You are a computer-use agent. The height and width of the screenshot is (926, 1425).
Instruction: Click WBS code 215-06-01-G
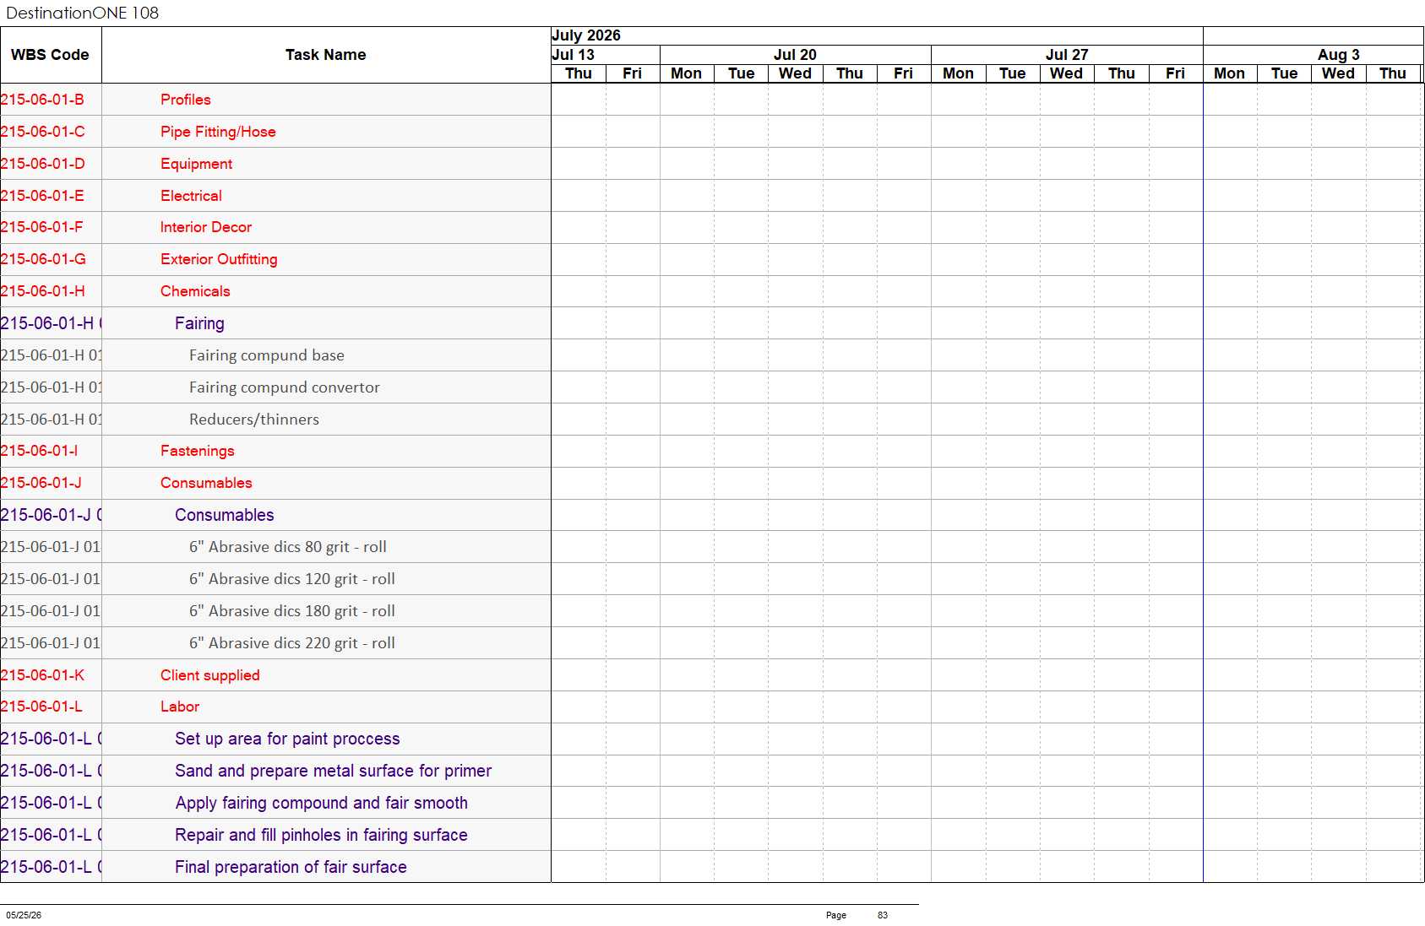(43, 259)
